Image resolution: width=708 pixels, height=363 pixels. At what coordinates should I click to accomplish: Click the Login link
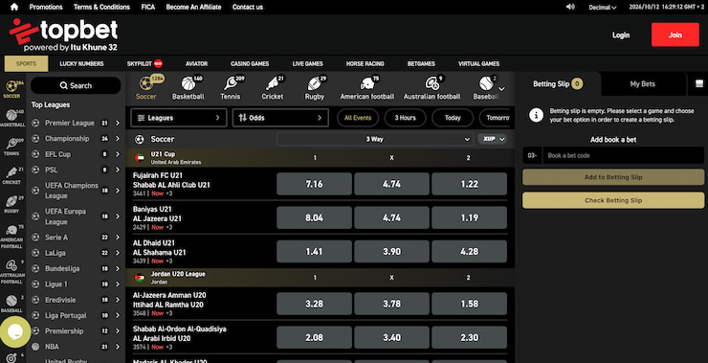621,34
